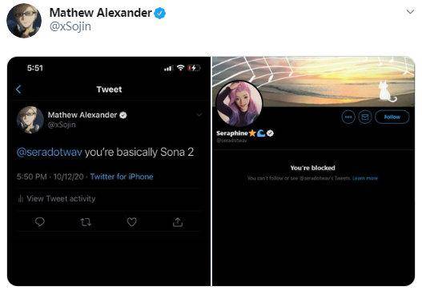Open the Twitter for iPhone link
Screen dimensions: 422x290
pyautogui.click(x=122, y=177)
